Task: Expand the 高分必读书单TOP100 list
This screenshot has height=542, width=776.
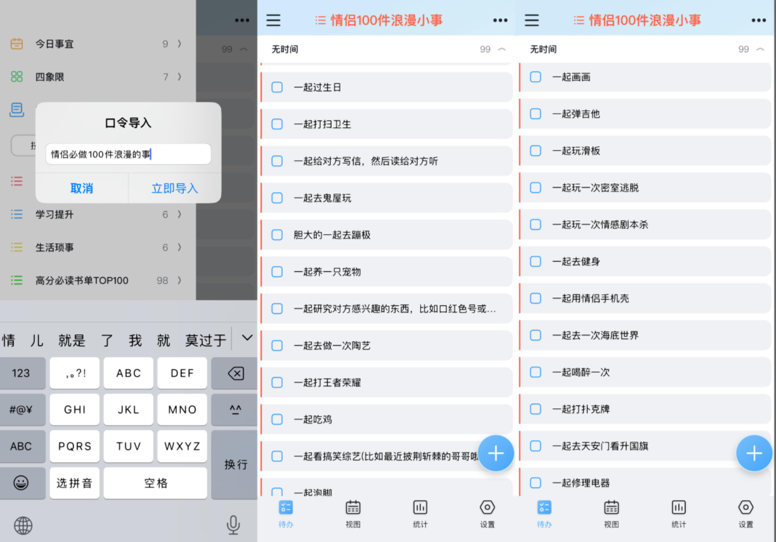Action: coord(95,280)
